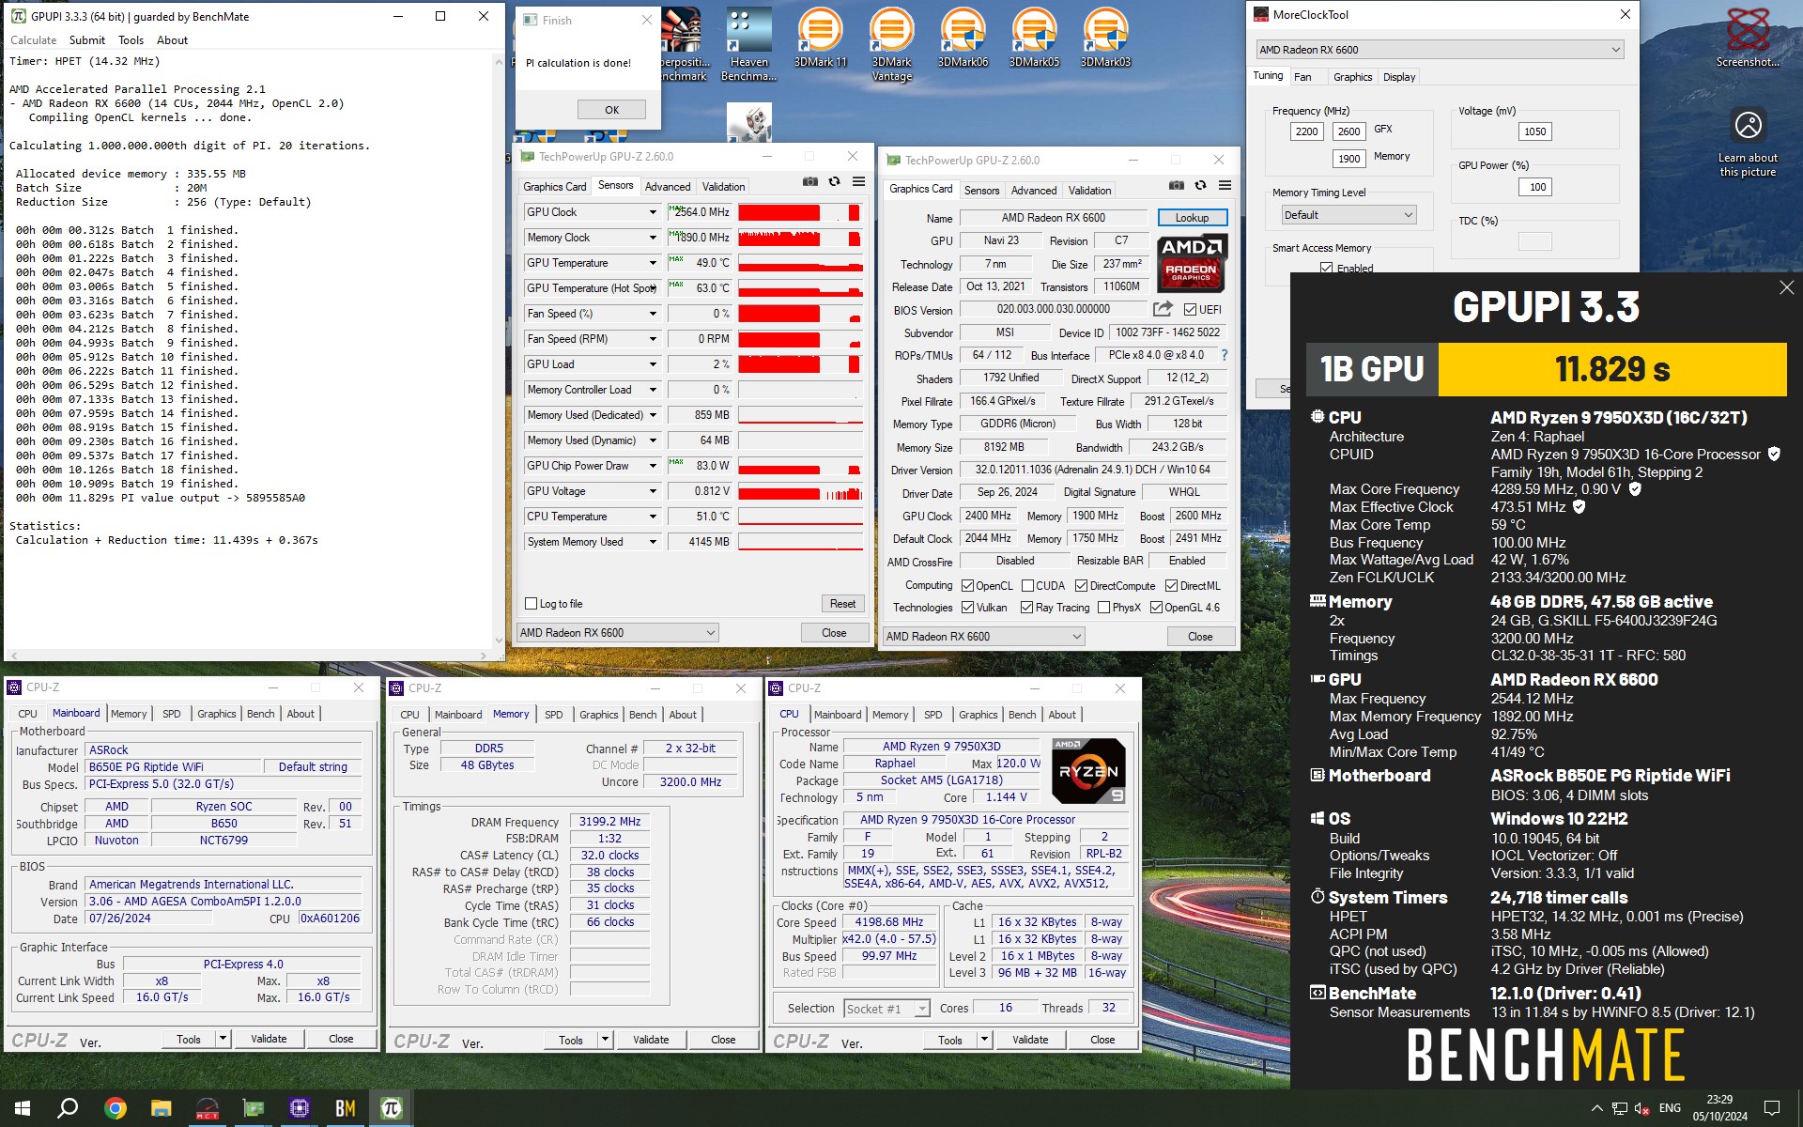Expand GPU Chip Power Draw sensor dropdown

tap(653, 466)
